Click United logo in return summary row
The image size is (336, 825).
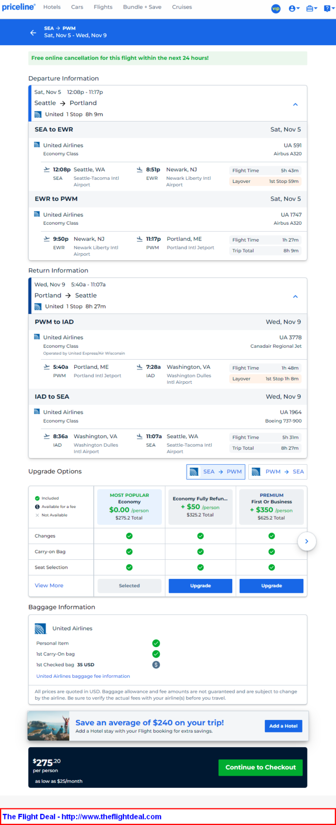(x=38, y=306)
